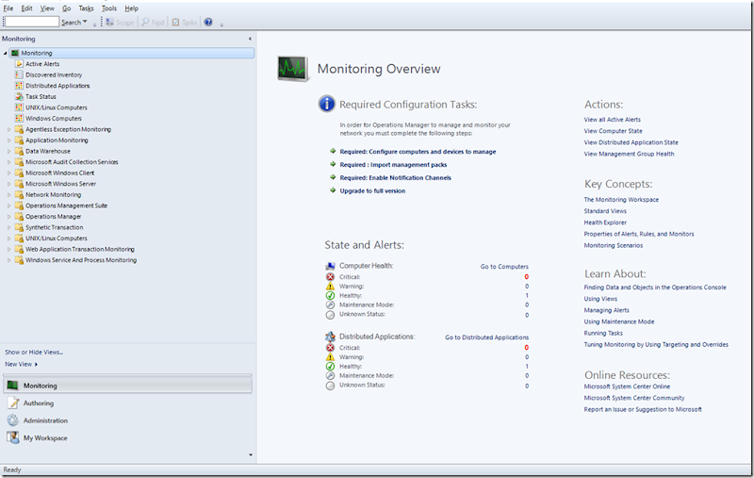The height and width of the screenshot is (478, 754).
Task: Expand the Operations Management Suite folder
Action: pyautogui.click(x=8, y=206)
